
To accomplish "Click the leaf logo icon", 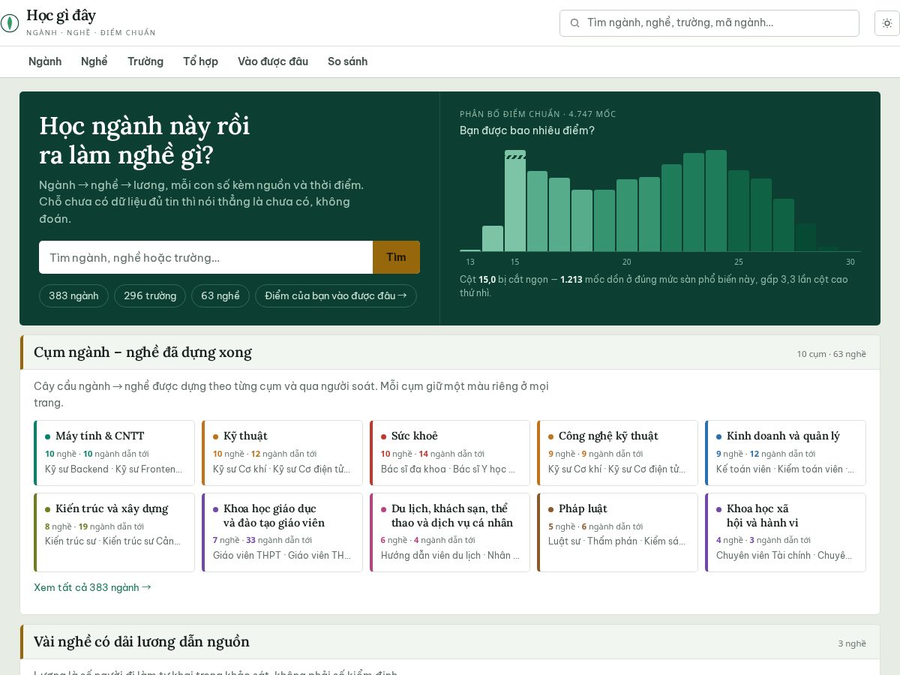I will point(9,23).
